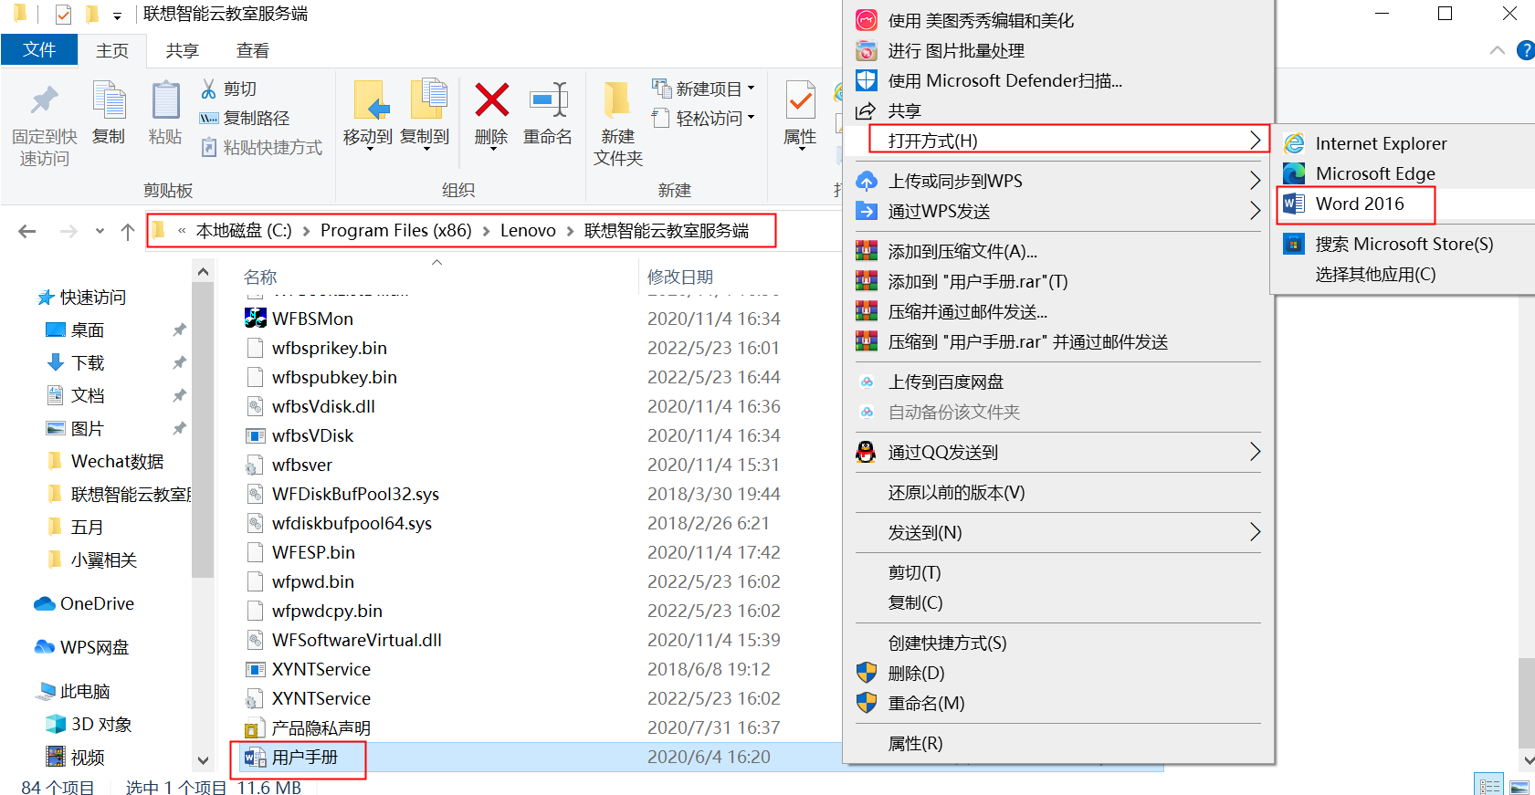This screenshot has width=1535, height=795.
Task: Select the 用户手册 Word document
Action: coord(304,757)
